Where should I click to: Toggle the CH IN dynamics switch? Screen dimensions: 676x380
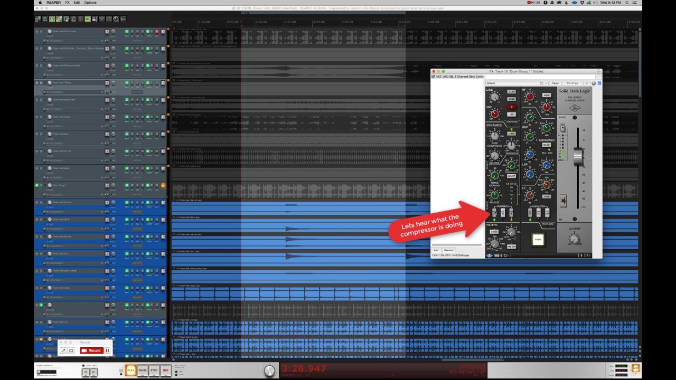pyautogui.click(x=503, y=213)
